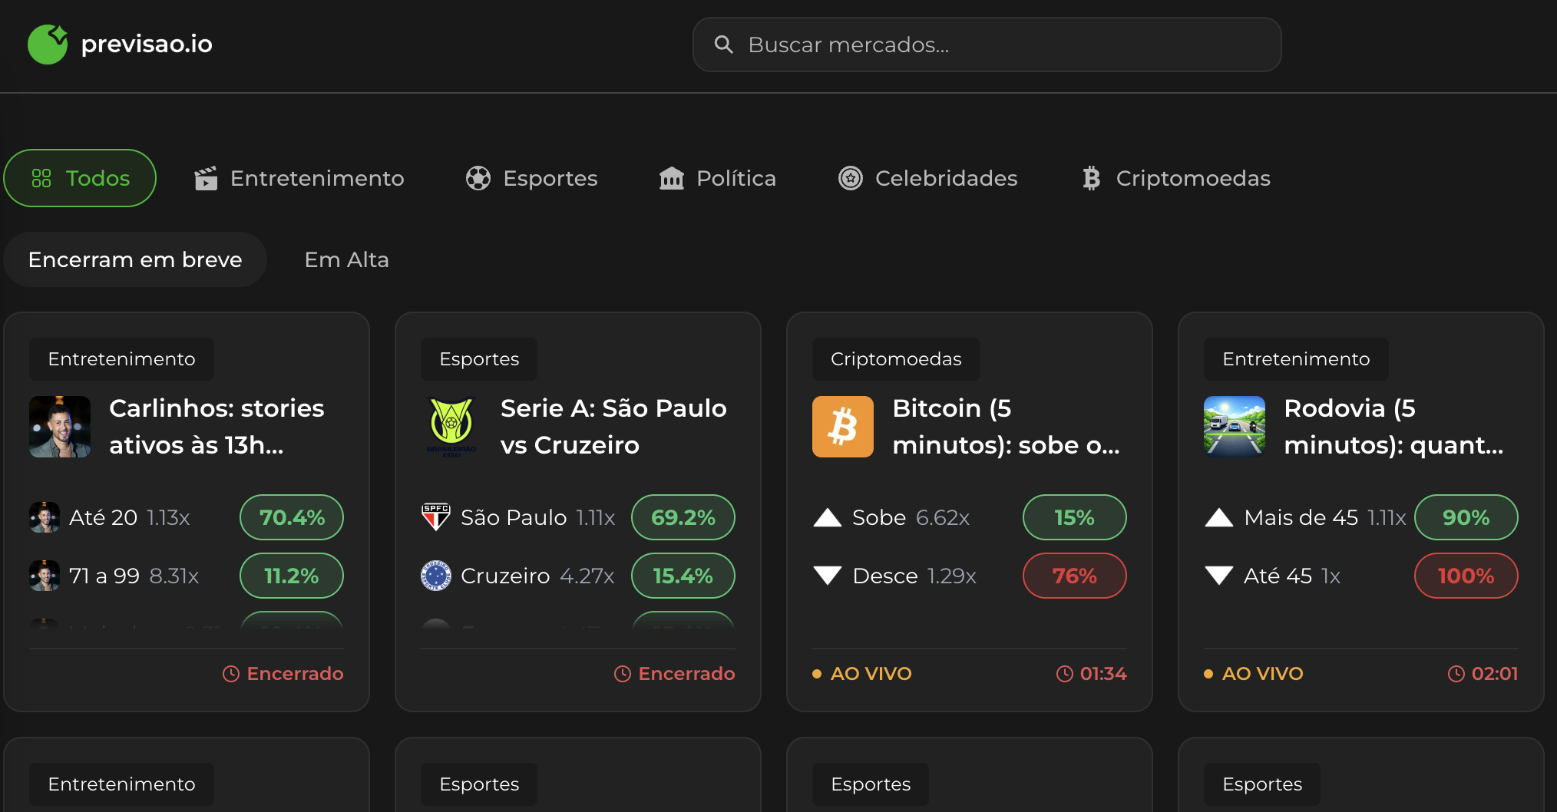Click the São Paulo FC crest
Screen dimensions: 1557x812
[435, 517]
